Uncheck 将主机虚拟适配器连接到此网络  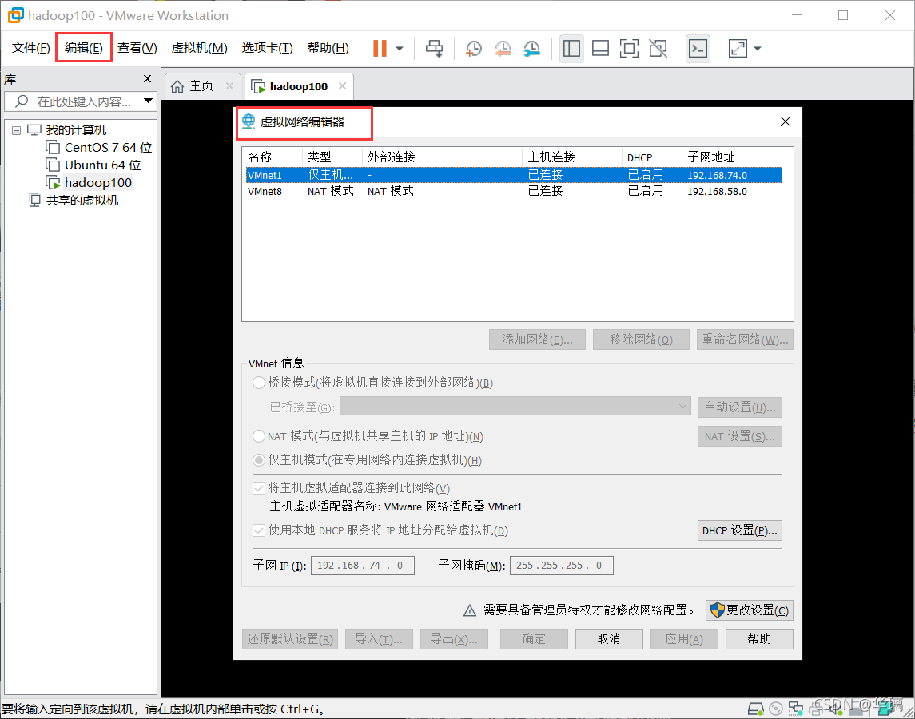(x=259, y=487)
